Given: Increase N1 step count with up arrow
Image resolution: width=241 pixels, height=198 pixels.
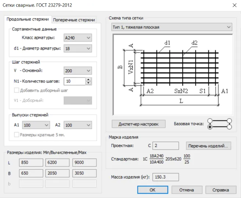Looking at the screenshot, I should click(x=89, y=79).
